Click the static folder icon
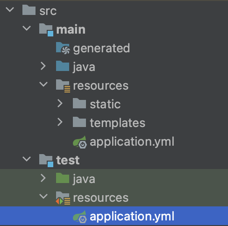The width and height of the screenshot is (228, 226). point(79,103)
